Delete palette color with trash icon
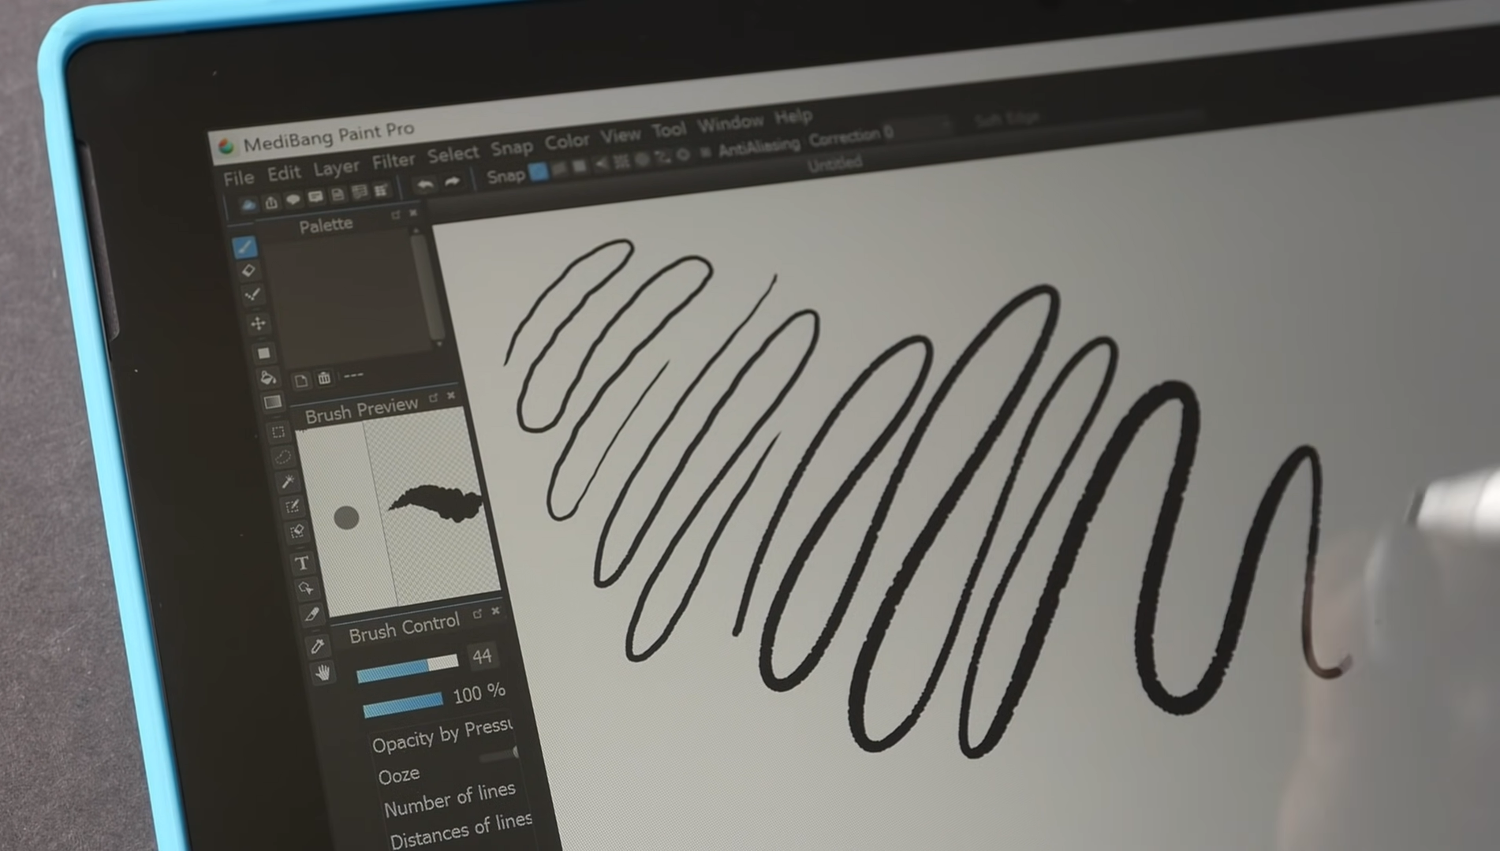This screenshot has width=1500, height=851. [x=324, y=379]
